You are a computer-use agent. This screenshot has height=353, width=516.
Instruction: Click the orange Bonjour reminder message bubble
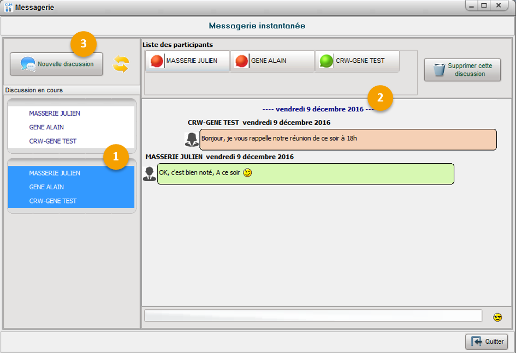(348, 139)
